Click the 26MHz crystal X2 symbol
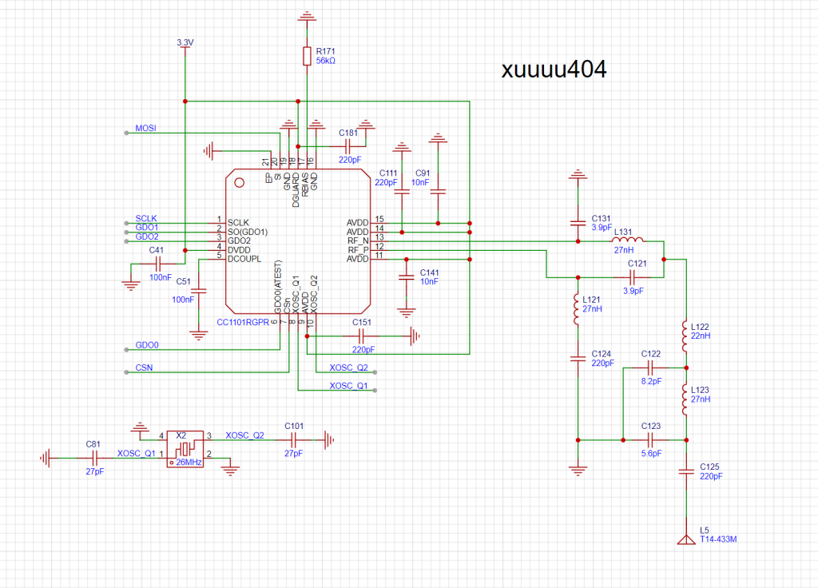This screenshot has height=588, width=818. pyautogui.click(x=183, y=451)
